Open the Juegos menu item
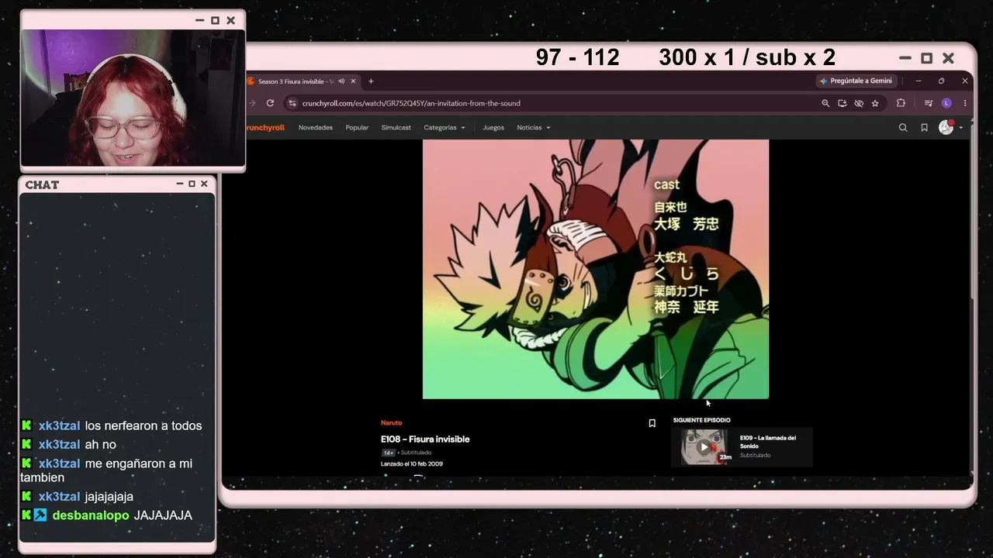 pos(493,128)
